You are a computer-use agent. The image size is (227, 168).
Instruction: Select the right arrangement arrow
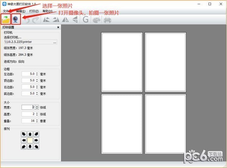[36, 140]
